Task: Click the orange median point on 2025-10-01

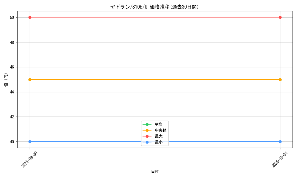Action: 280,80
